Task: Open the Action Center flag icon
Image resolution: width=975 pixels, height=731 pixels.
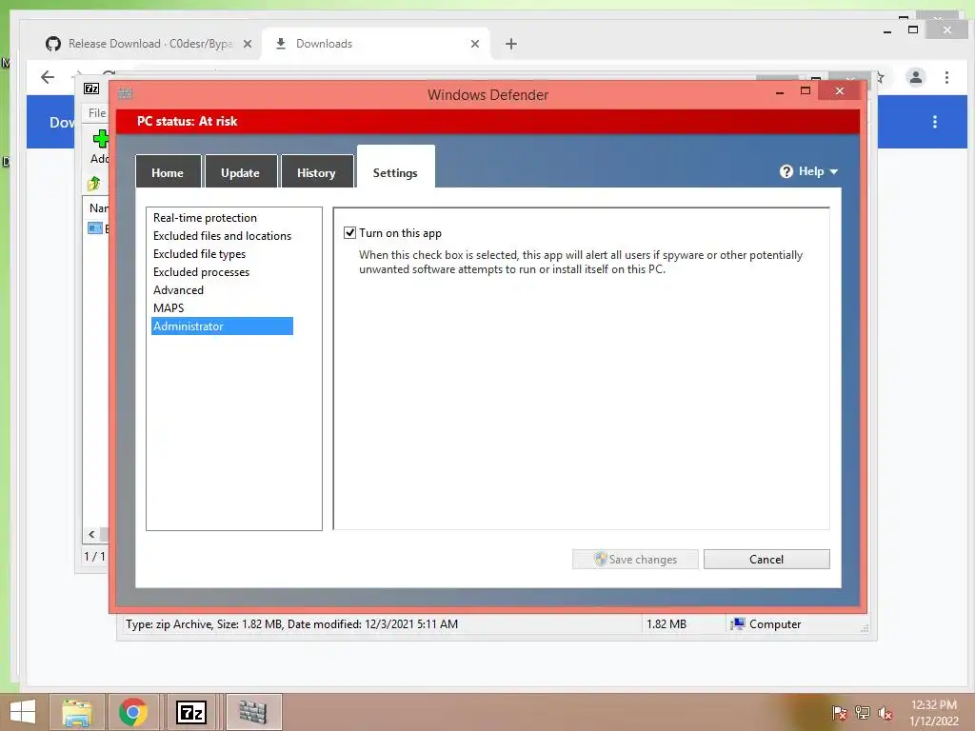Action: click(x=840, y=712)
